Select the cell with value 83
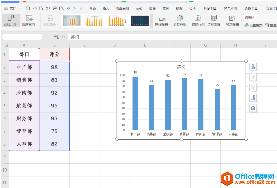The image size is (277, 188). pyautogui.click(x=55, y=80)
